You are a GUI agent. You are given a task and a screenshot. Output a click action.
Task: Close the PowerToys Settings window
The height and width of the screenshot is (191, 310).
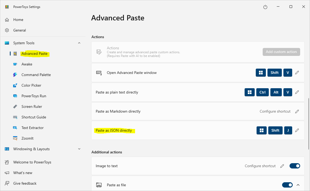tap(303, 7)
